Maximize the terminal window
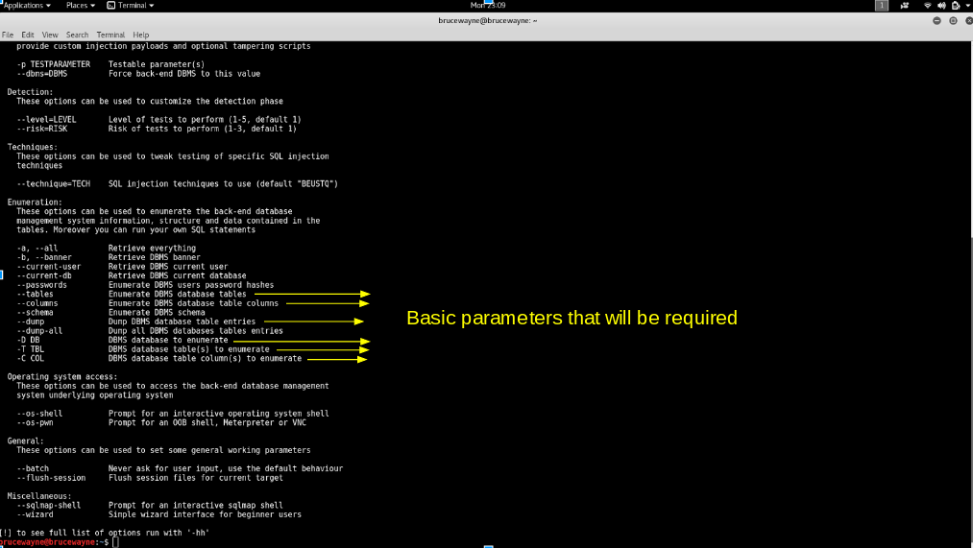The image size is (973, 548). (x=953, y=20)
